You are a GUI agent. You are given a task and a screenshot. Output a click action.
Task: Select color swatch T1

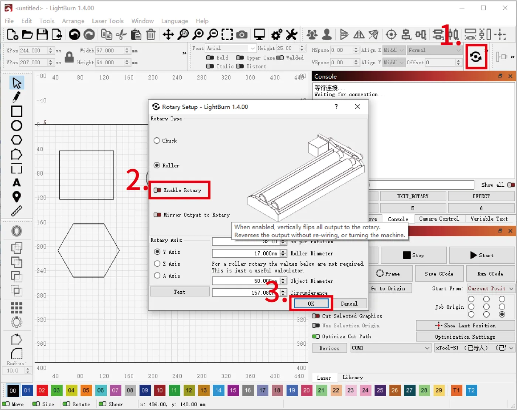point(456,390)
